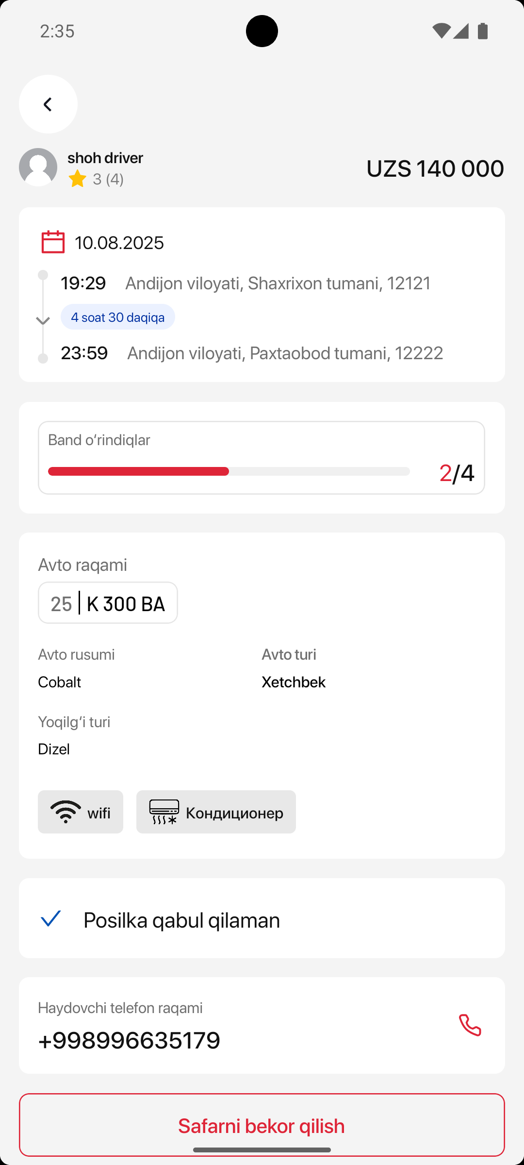Screen dimensions: 524x1165
Task: Tap the back arrow button
Action: (x=48, y=104)
